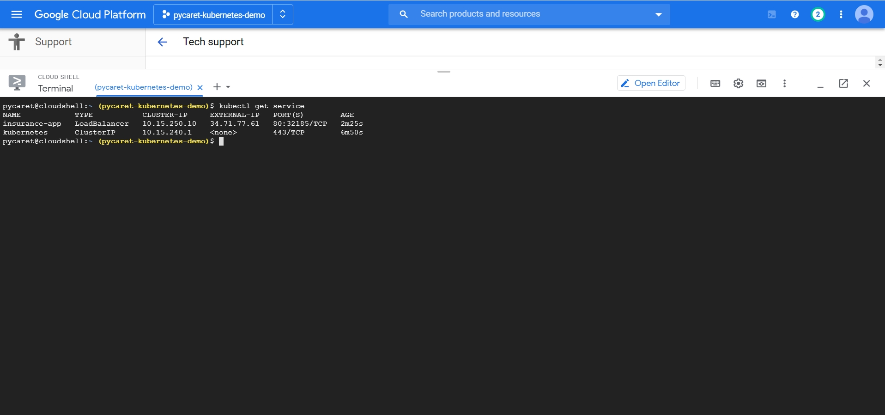The width and height of the screenshot is (885, 415).
Task: Activate Cloud Shell icon in top bar
Action: 772,14
